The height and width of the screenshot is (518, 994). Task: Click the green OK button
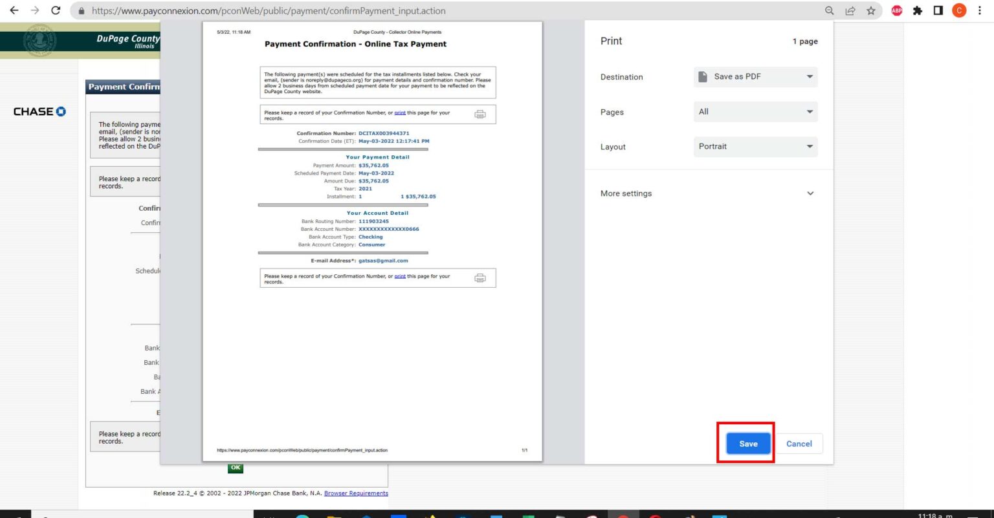(x=236, y=468)
